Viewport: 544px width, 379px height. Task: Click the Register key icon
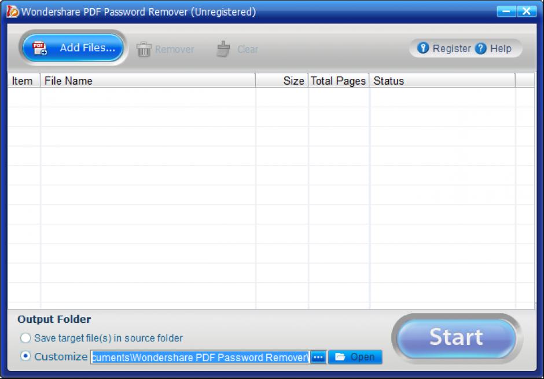tap(424, 49)
